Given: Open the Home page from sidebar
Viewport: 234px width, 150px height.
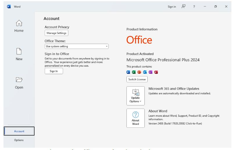Looking at the screenshot, I should (19, 26).
